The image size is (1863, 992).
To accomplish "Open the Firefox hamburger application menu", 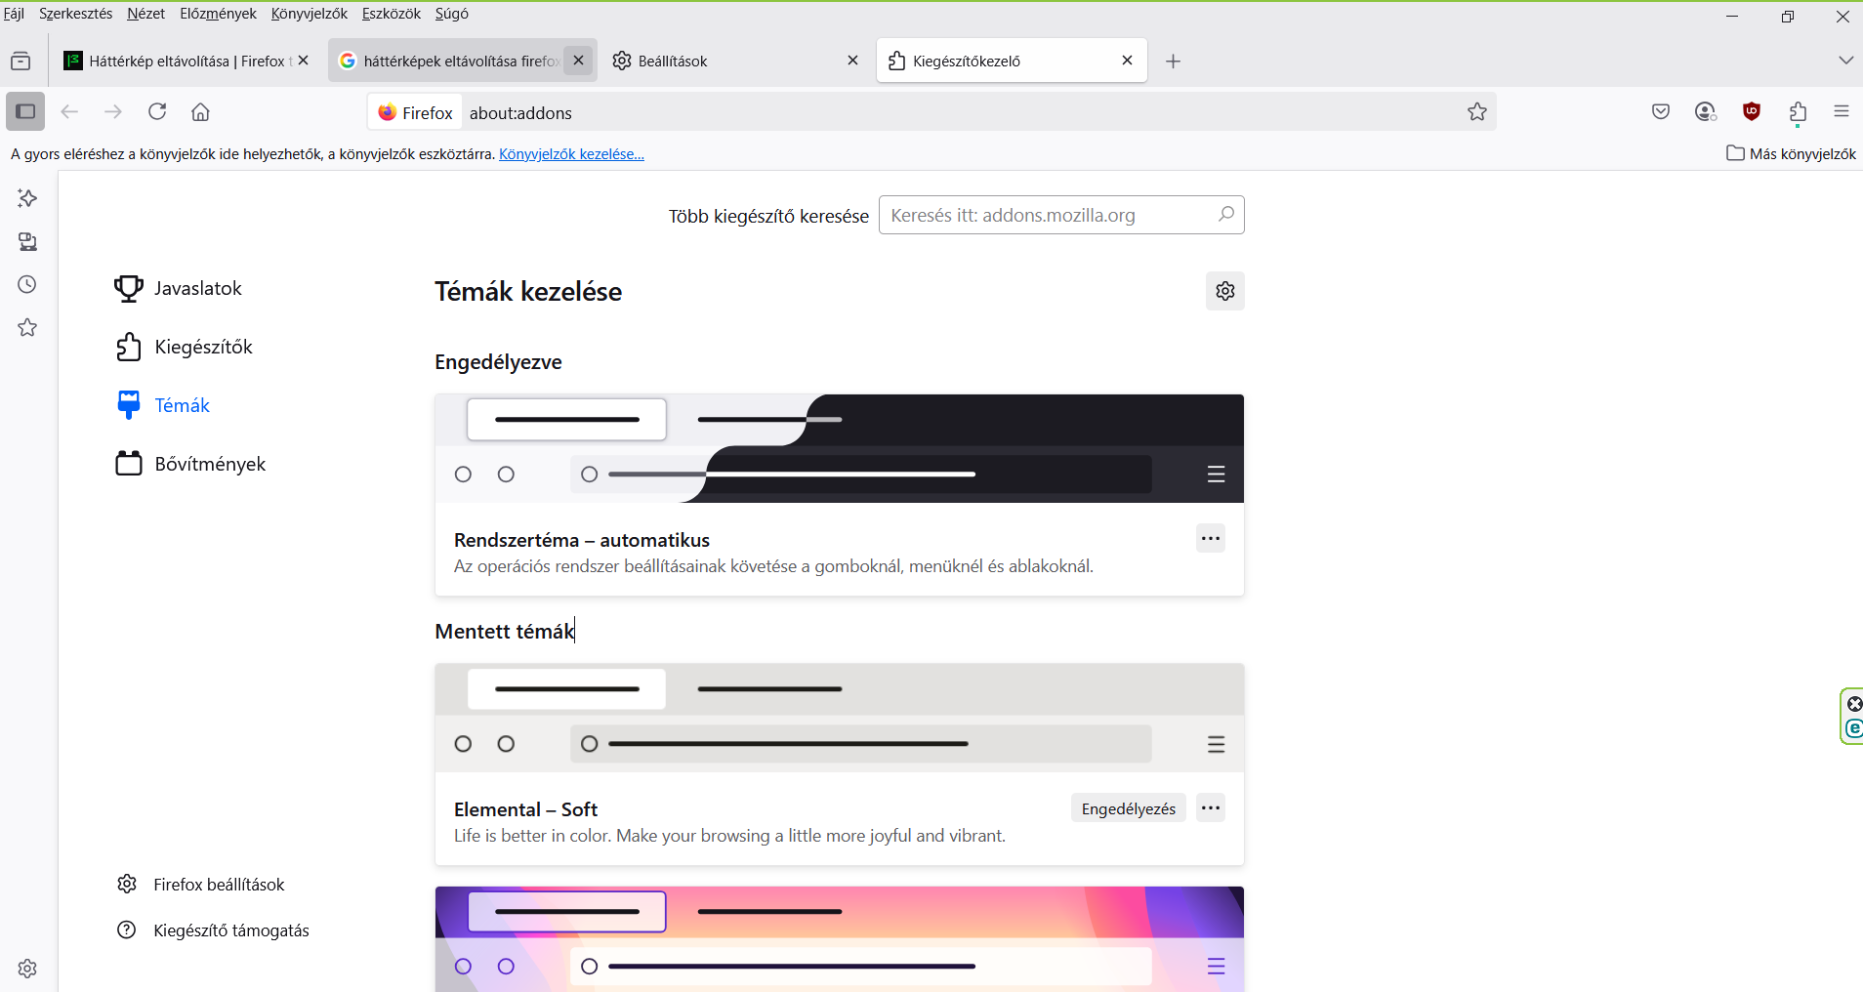I will (x=1842, y=111).
